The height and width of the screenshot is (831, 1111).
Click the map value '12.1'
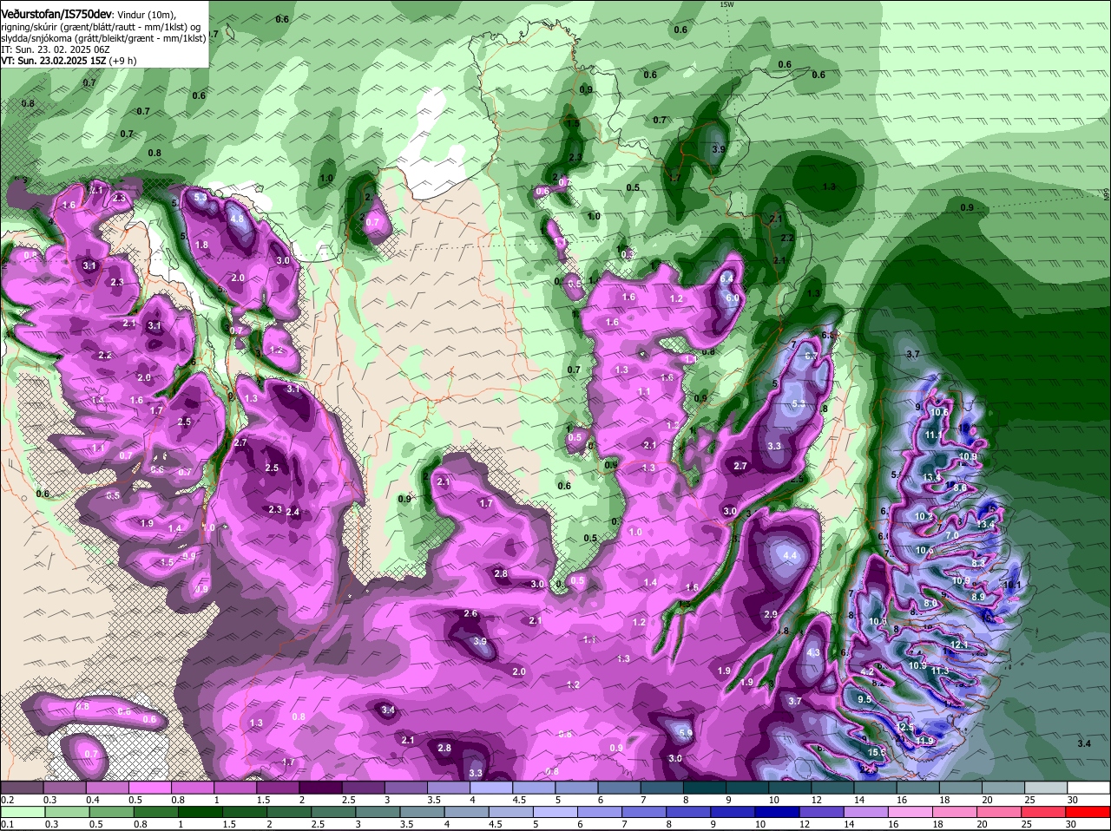tap(958, 645)
